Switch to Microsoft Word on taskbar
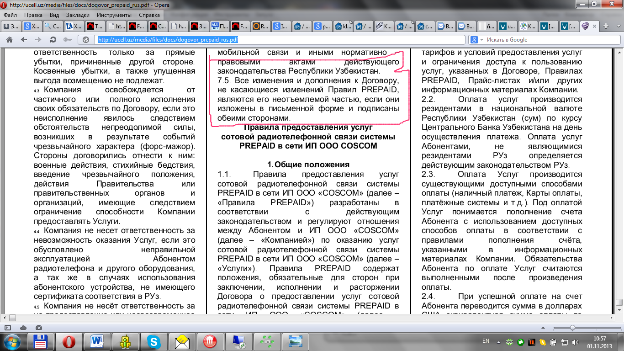This screenshot has height=351, width=624. coord(97,341)
